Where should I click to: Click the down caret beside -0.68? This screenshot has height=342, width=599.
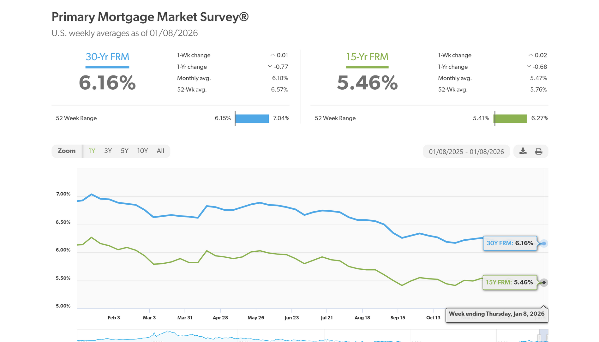(529, 66)
